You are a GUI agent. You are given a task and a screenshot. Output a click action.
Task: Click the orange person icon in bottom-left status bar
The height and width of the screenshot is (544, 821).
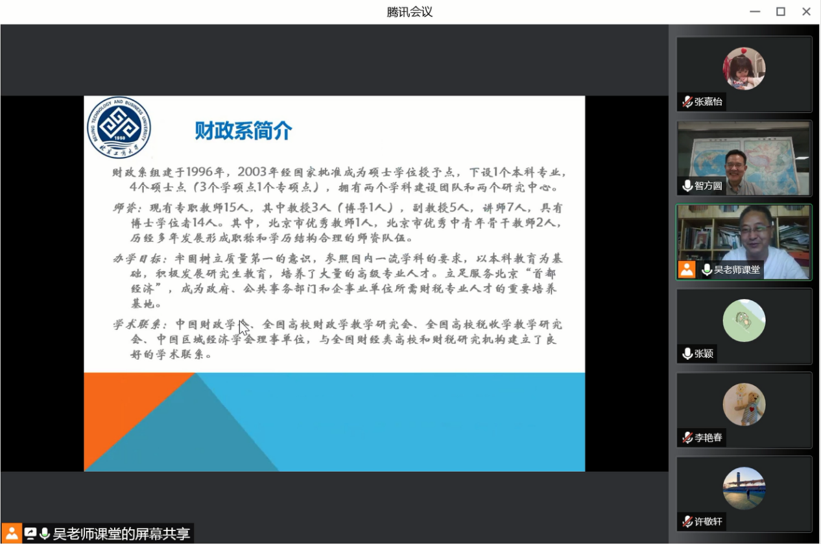pos(12,534)
